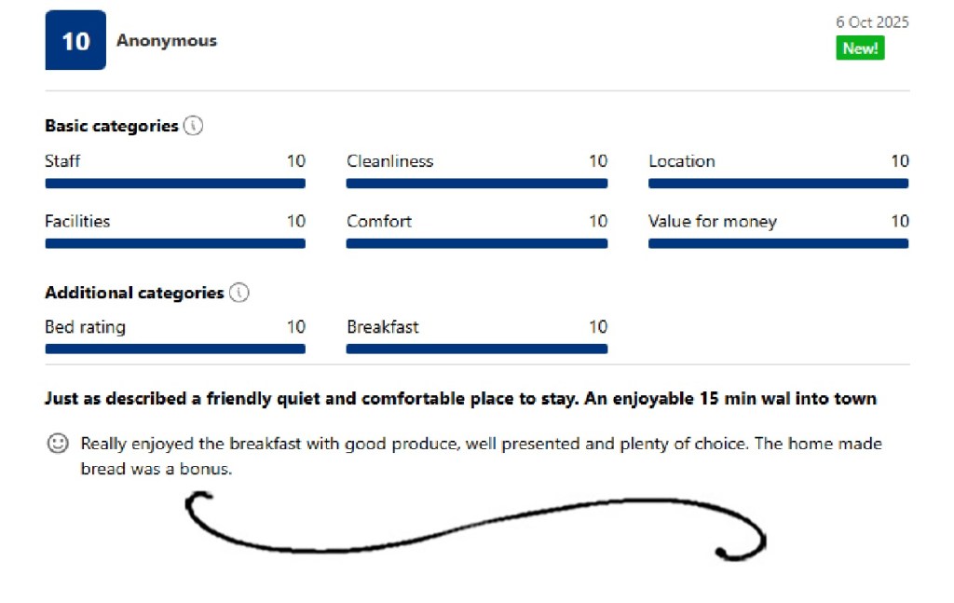Click the breakfast review comment text
The image size is (954, 603).
coord(481,445)
